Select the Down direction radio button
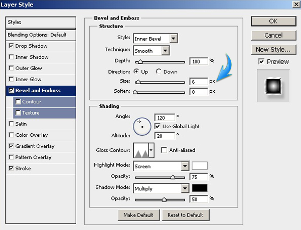The width and height of the screenshot is (301, 230). (160, 72)
